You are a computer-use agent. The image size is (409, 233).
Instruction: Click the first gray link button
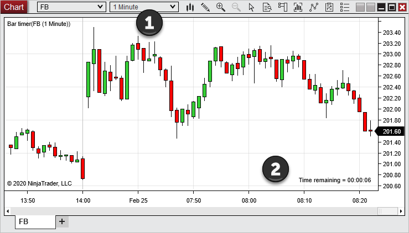point(360,7)
